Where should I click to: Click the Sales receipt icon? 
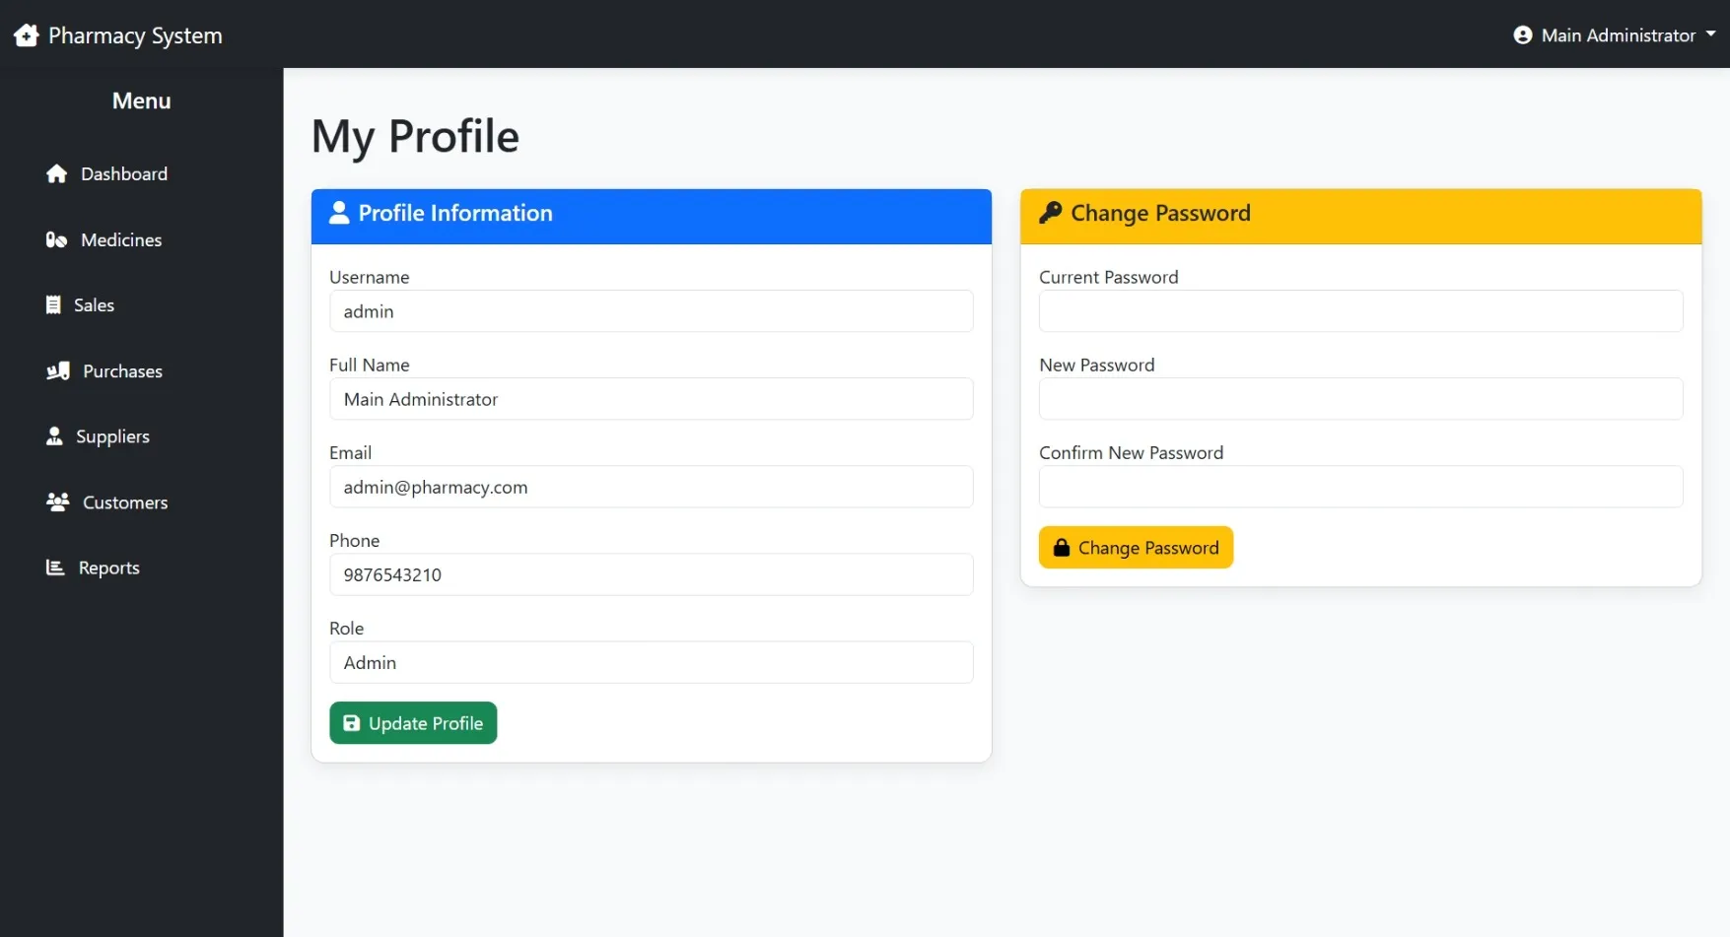coord(57,304)
